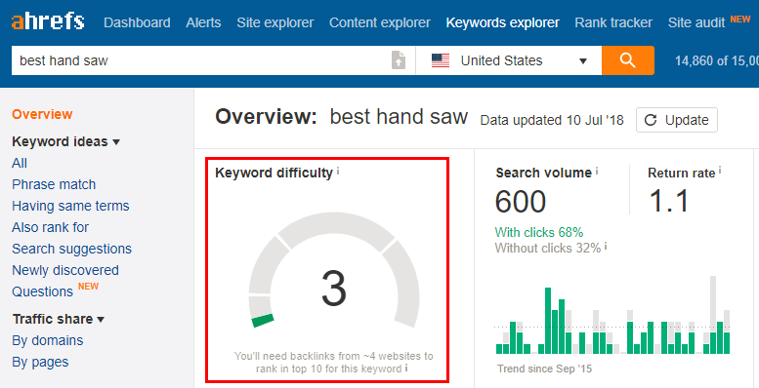Click the search volume trend bar chart
The image size is (759, 388).
click(612, 315)
